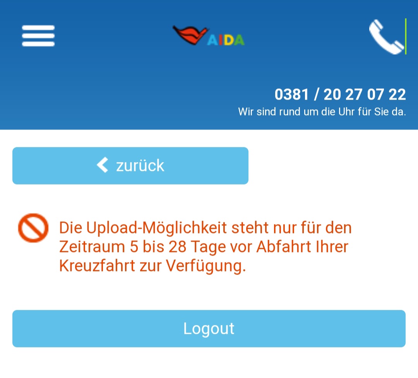Click the colorful AIDA lettering
The height and width of the screenshot is (378, 418).
pos(226,40)
